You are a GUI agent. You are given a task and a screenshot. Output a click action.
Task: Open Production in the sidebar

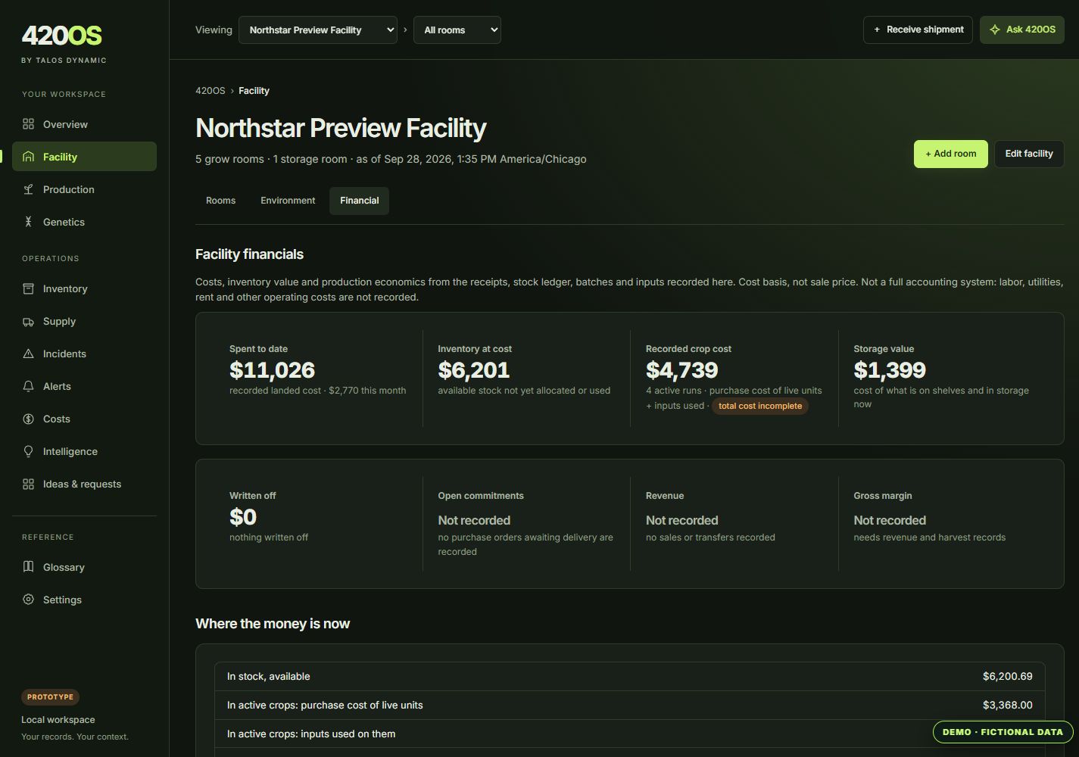click(x=84, y=189)
